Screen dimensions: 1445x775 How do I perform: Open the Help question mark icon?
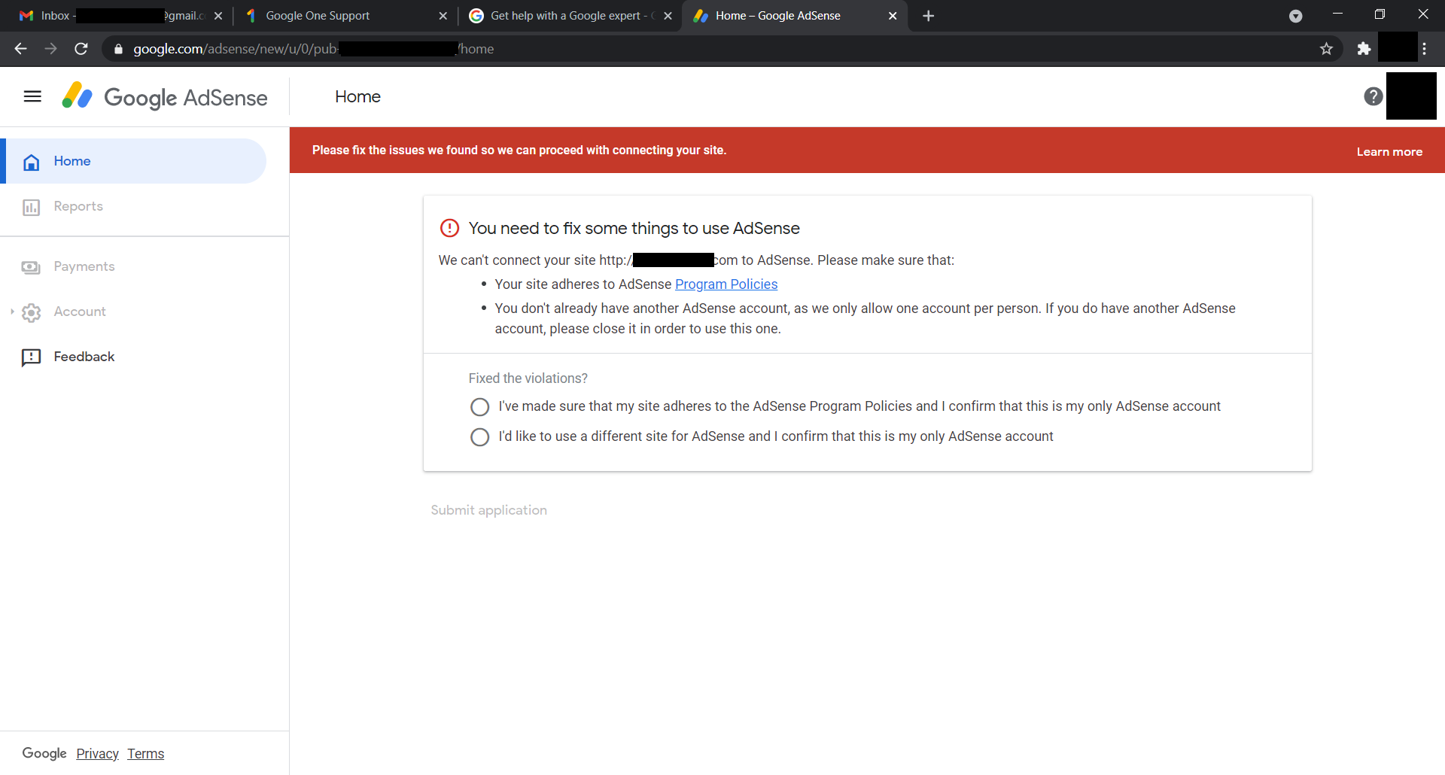[x=1373, y=96]
